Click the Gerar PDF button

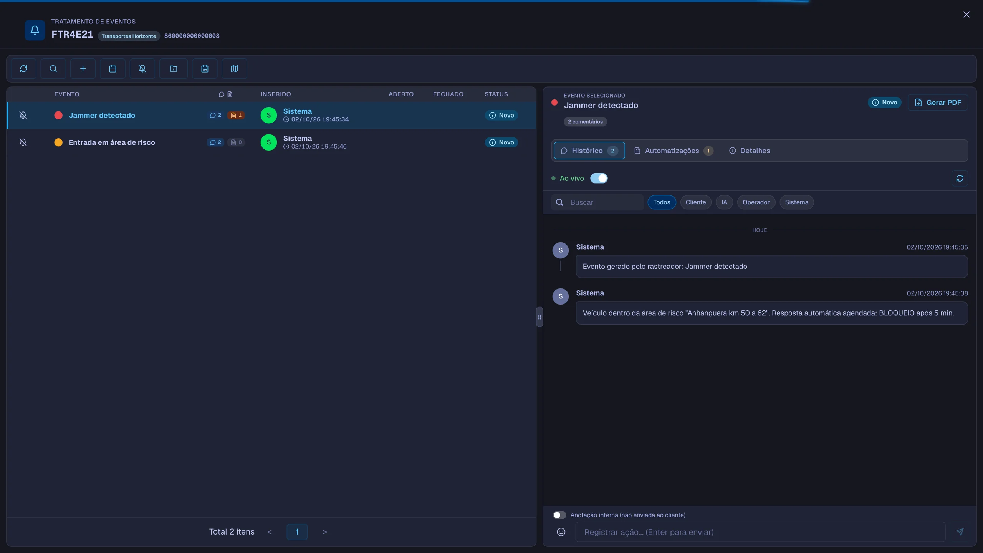point(938,103)
